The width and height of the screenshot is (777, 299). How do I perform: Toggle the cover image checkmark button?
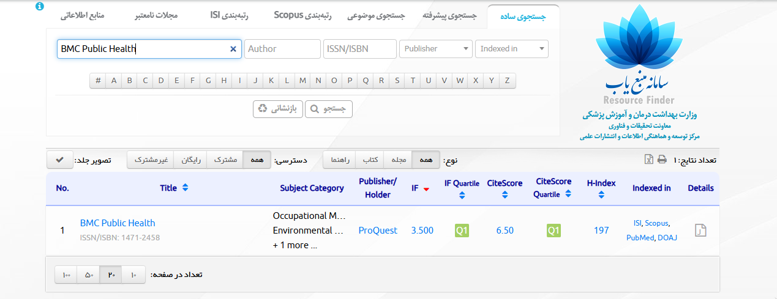click(59, 160)
